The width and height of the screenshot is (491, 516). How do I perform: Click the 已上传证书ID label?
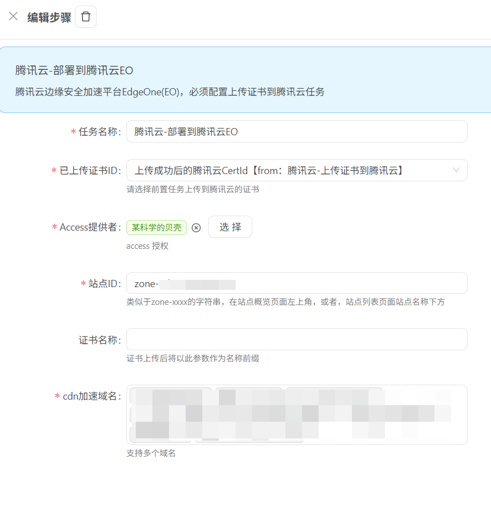pos(90,171)
